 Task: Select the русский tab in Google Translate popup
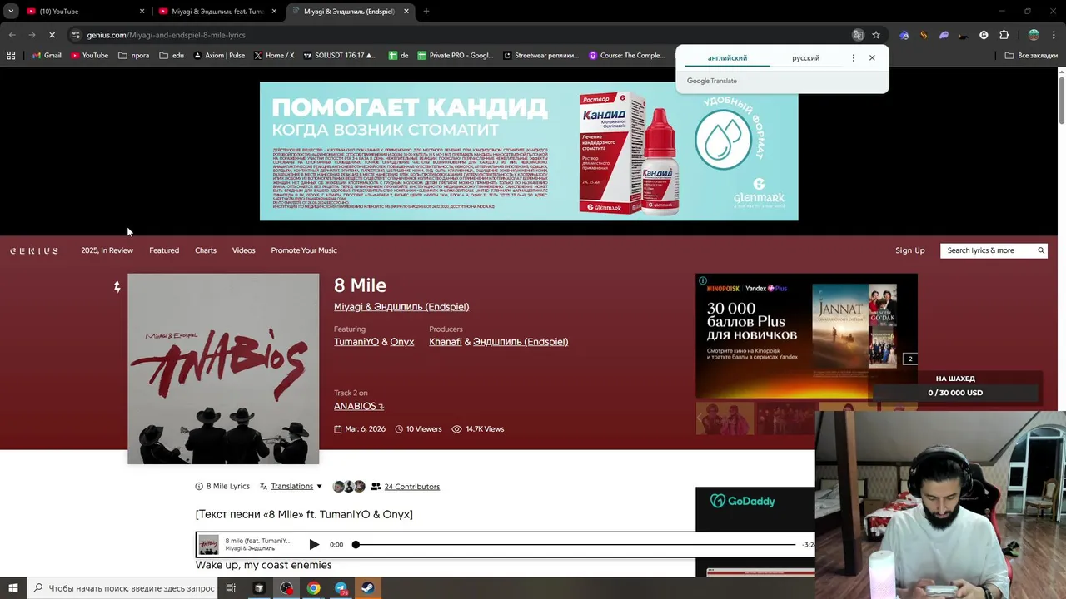(805, 58)
